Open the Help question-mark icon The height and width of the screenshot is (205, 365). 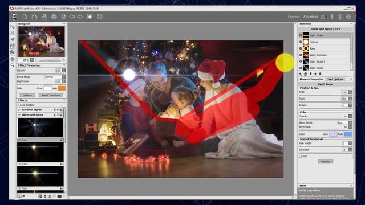pos(340,17)
